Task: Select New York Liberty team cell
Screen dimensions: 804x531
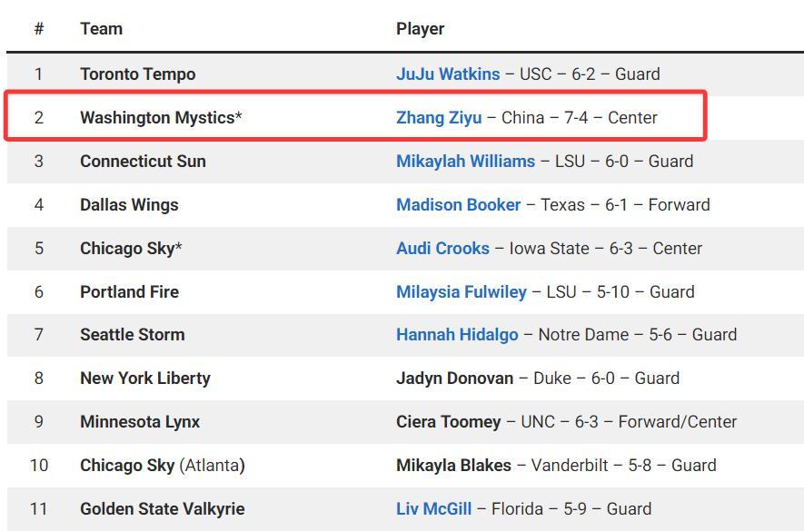Action: tap(144, 379)
